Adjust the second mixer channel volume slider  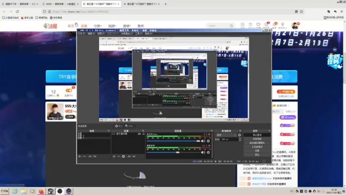(173, 153)
